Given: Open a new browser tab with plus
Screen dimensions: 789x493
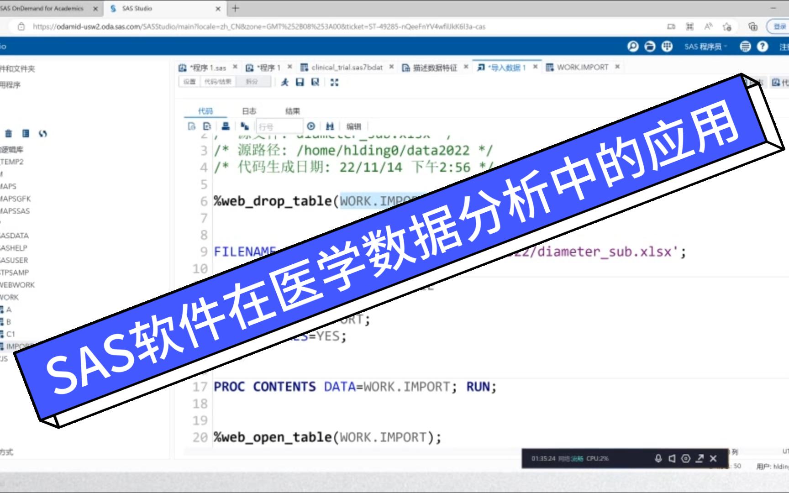Looking at the screenshot, I should point(236,8).
